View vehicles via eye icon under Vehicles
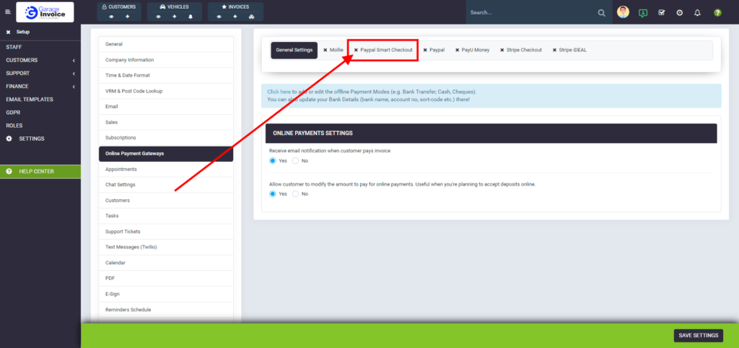Viewport: 739px width, 348px height. (x=158, y=17)
